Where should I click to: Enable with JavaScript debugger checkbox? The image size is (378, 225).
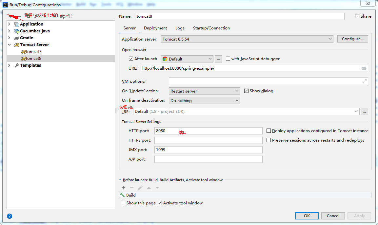228,59
